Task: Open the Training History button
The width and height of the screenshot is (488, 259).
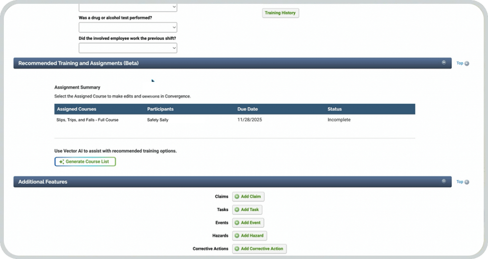Action: tap(280, 13)
